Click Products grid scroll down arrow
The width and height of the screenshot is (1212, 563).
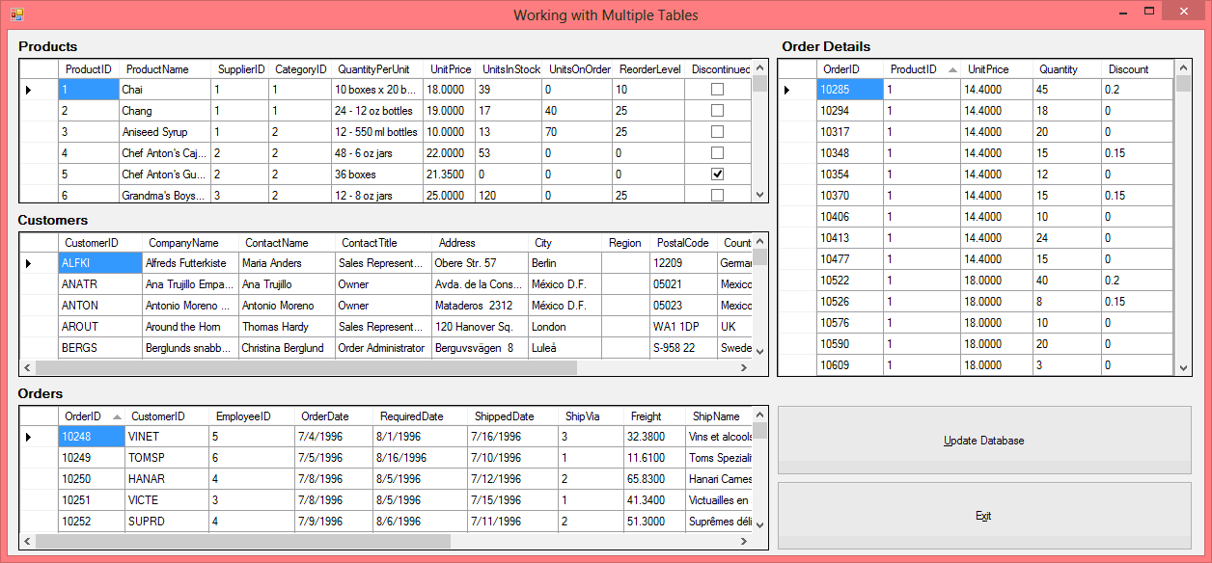[x=759, y=194]
